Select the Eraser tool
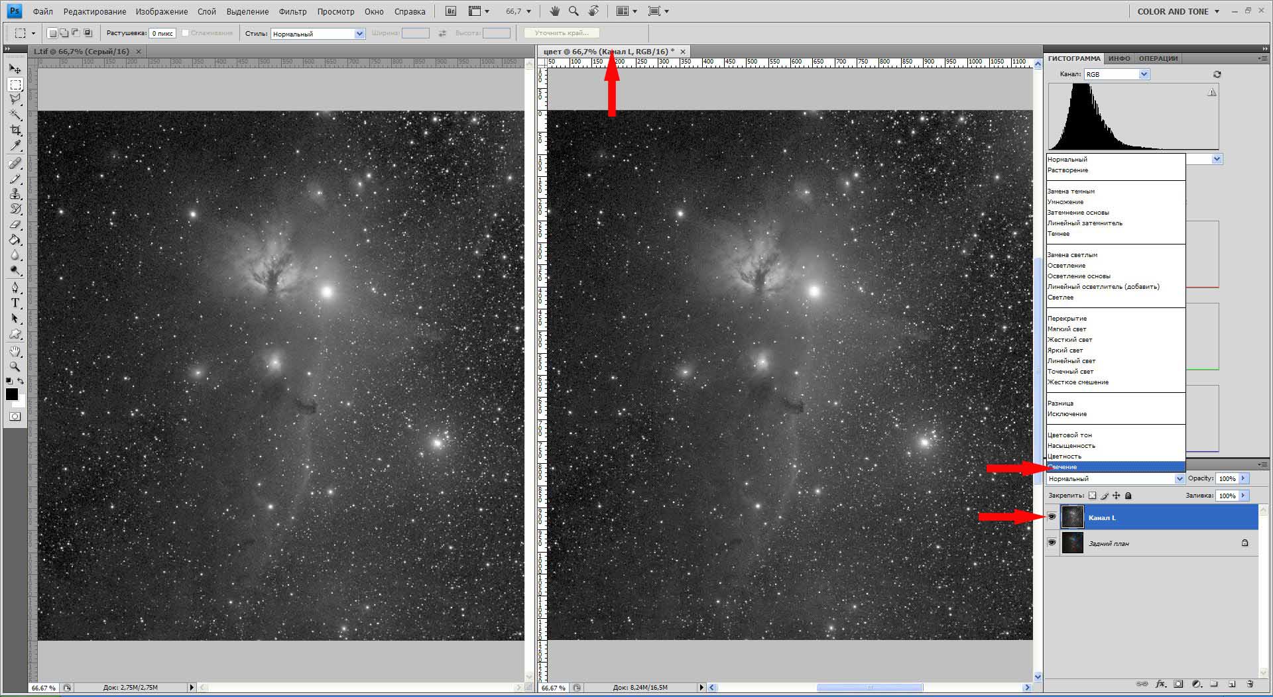 15,225
